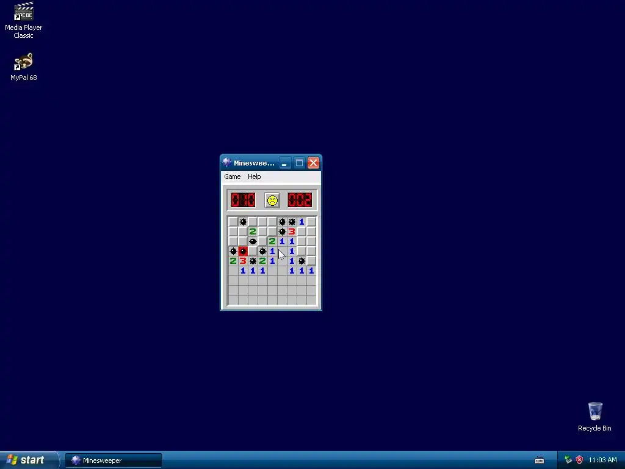Click the mine closest to the board's right edge
This screenshot has height=469, width=625.
coord(302,261)
